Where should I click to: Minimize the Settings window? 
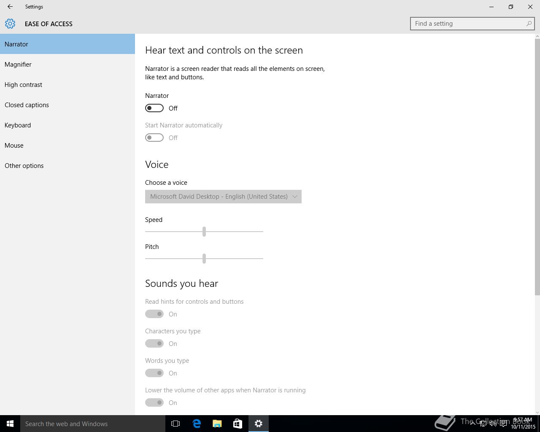point(491,7)
